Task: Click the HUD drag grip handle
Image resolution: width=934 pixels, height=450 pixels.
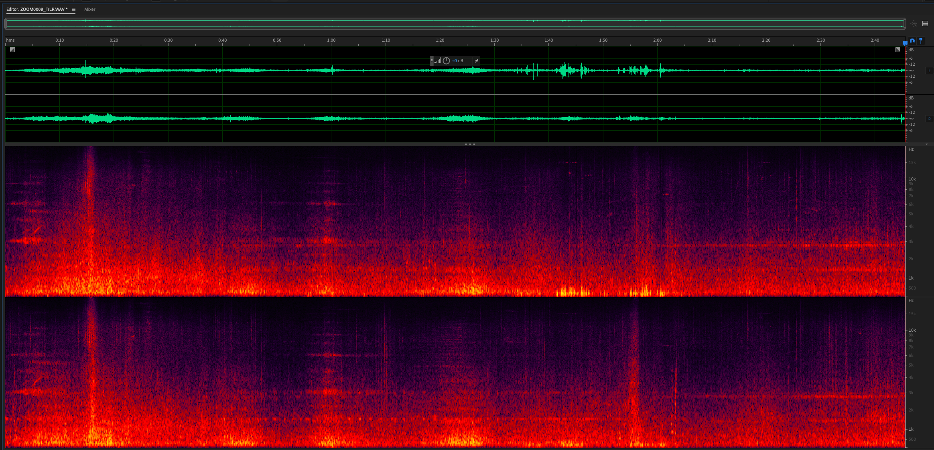Action: coord(432,61)
